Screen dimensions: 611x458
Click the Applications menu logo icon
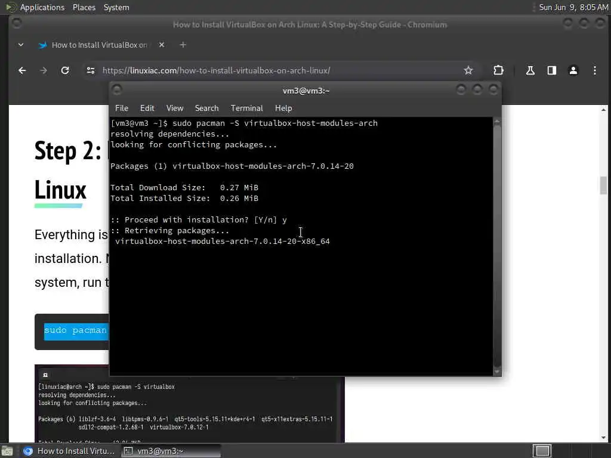coord(11,7)
